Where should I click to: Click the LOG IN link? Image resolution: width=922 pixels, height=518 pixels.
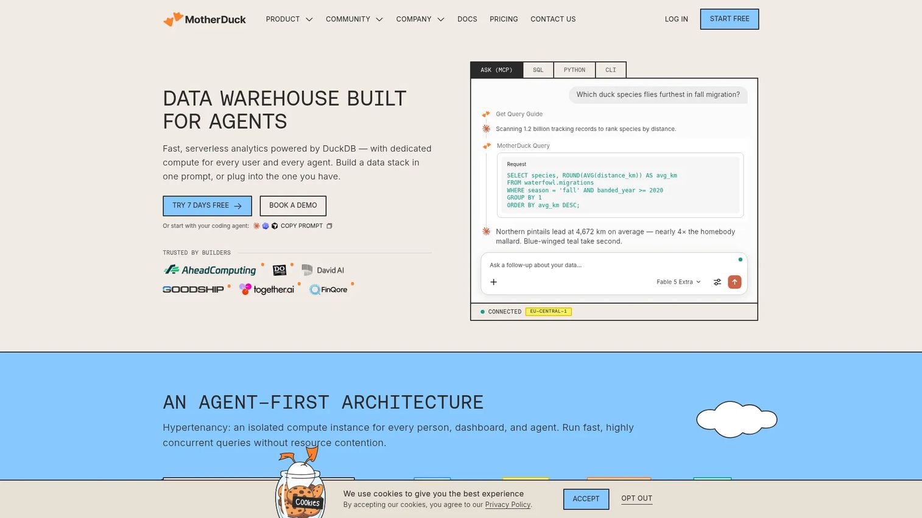[x=676, y=19]
